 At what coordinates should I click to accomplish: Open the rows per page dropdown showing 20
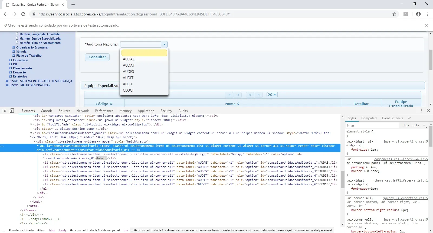point(272,95)
